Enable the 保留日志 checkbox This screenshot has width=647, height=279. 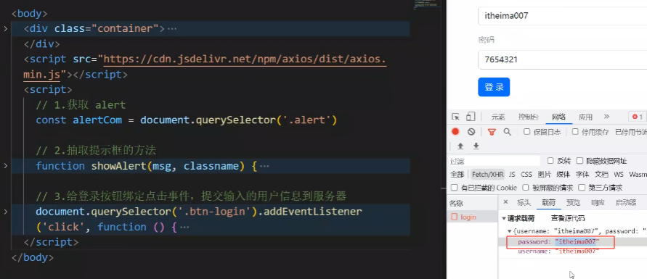point(527,132)
